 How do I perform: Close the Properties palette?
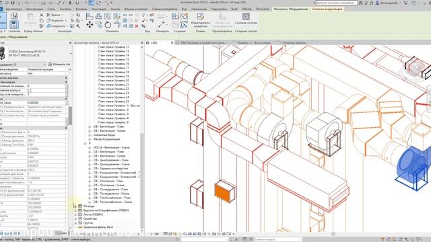(x=70, y=43)
